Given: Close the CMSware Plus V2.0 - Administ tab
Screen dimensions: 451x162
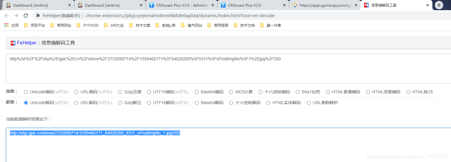Looking at the screenshot, I should 213,5.
